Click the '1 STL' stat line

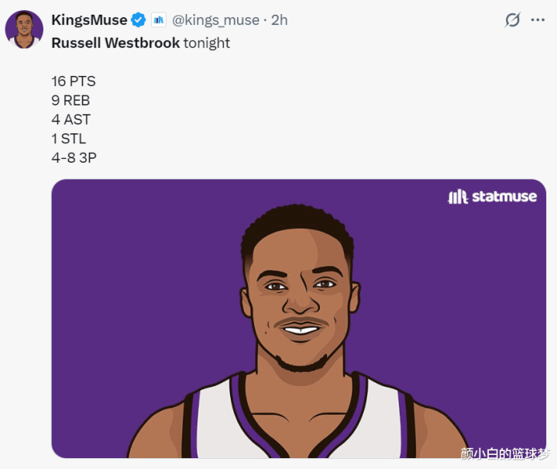(x=69, y=140)
